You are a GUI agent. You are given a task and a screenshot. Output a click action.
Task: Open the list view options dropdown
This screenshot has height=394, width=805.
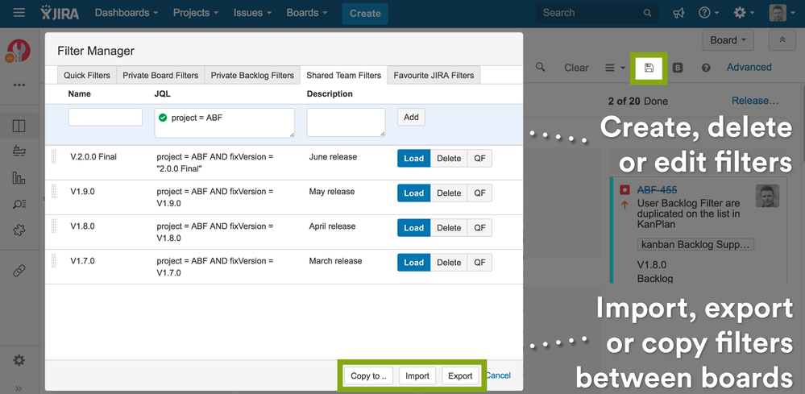click(x=615, y=68)
